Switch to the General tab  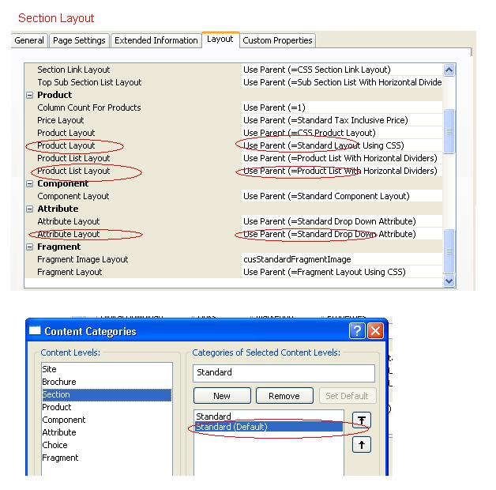tap(29, 40)
